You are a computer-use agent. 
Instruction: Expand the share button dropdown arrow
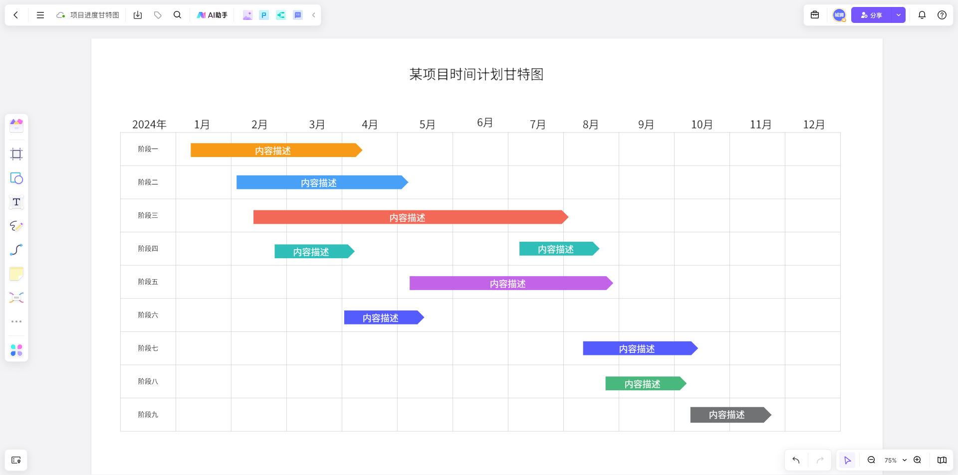pyautogui.click(x=898, y=15)
